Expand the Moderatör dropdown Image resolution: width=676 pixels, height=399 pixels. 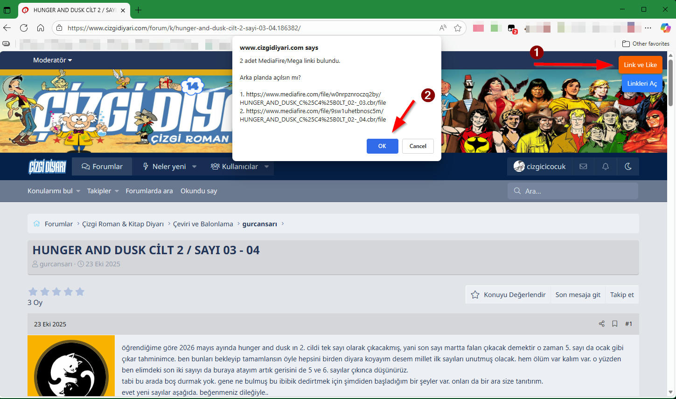52,60
